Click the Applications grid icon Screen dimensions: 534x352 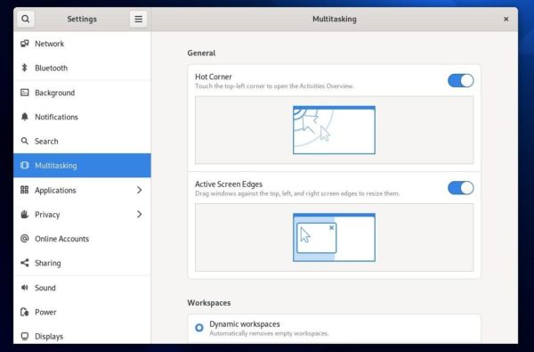coord(25,190)
